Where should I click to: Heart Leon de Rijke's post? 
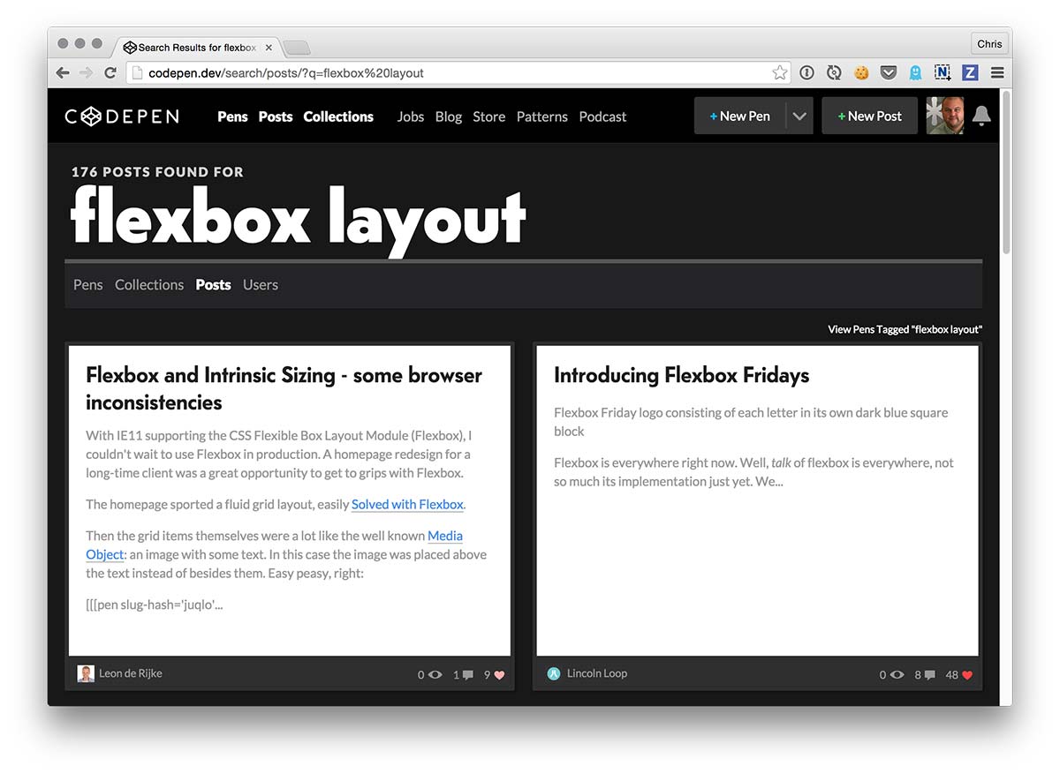pyautogui.click(x=499, y=675)
